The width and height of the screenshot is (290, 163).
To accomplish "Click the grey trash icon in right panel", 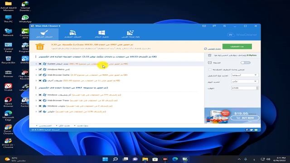I will 209,55.
